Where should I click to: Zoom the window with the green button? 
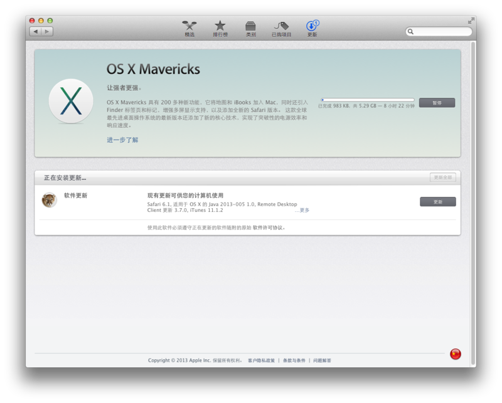click(50, 21)
